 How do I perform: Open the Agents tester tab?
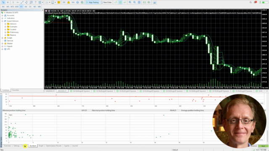point(67,146)
